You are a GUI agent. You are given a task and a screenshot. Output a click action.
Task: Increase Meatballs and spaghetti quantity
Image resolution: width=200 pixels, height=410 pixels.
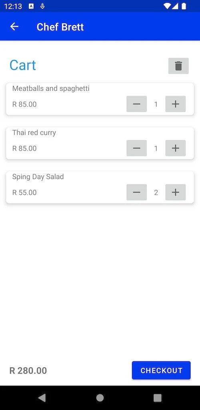coord(176,104)
